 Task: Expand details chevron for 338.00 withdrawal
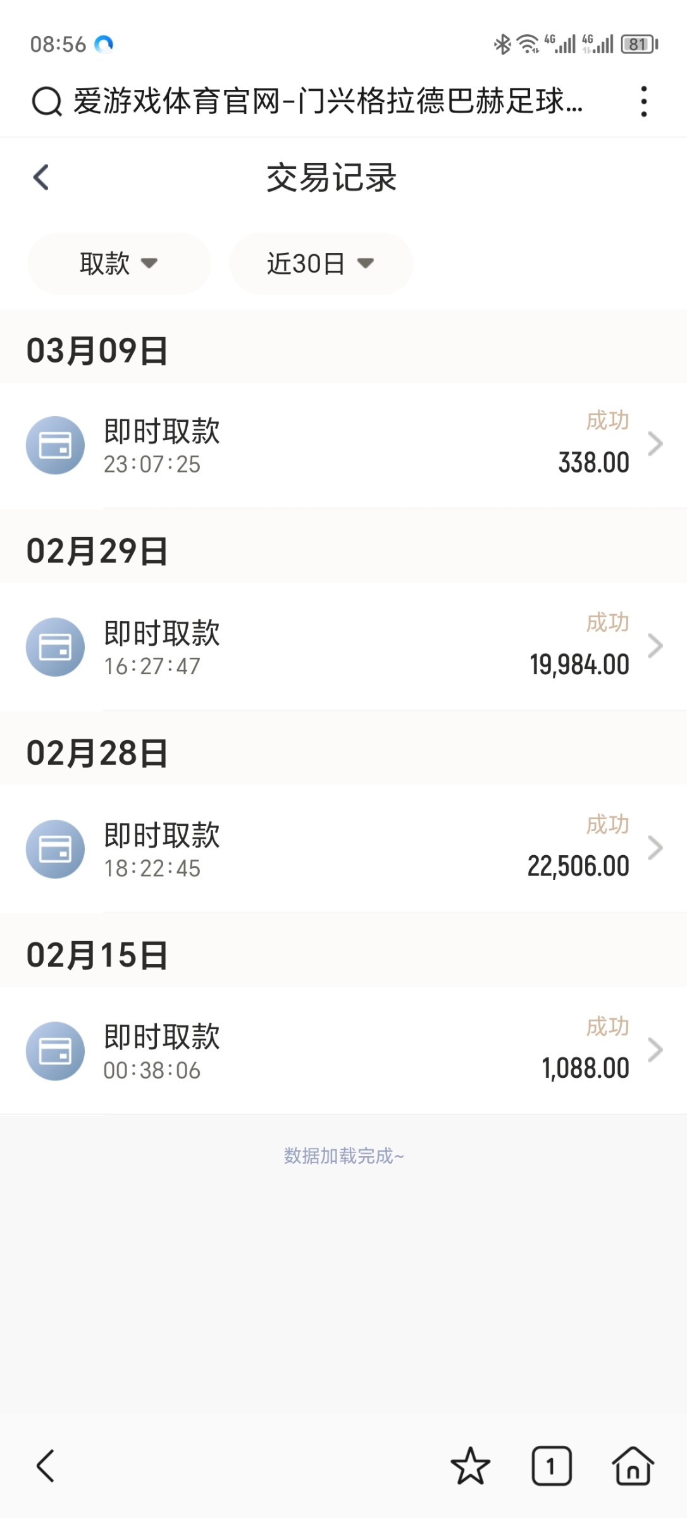655,444
